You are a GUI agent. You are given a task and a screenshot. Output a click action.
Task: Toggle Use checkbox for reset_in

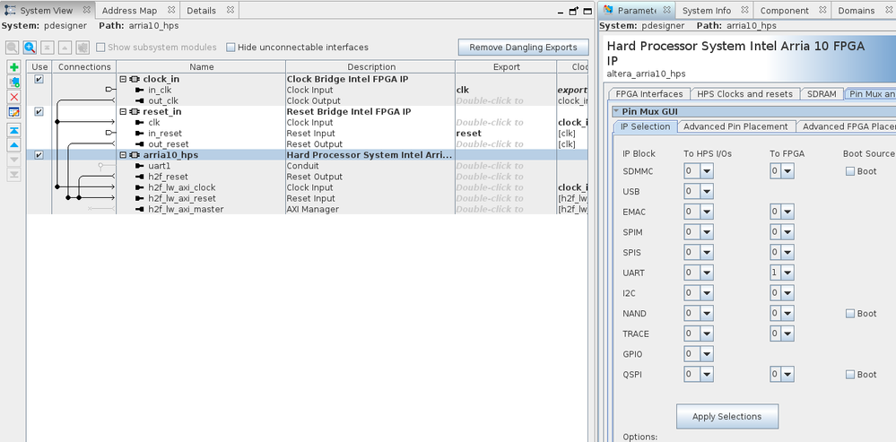pyautogui.click(x=39, y=112)
